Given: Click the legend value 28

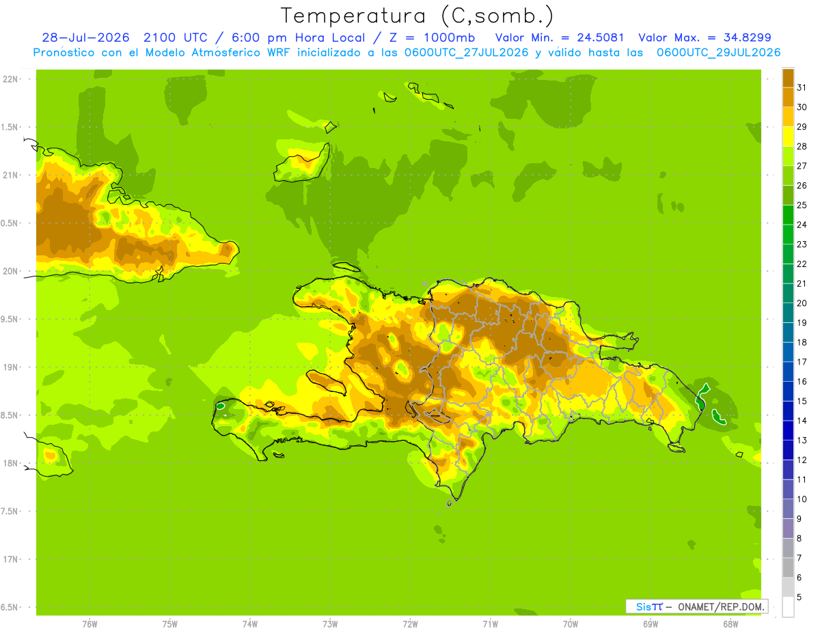Looking at the screenshot, I should (802, 146).
